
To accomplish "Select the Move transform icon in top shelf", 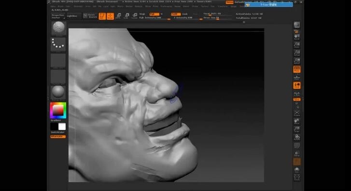I will (118, 16).
